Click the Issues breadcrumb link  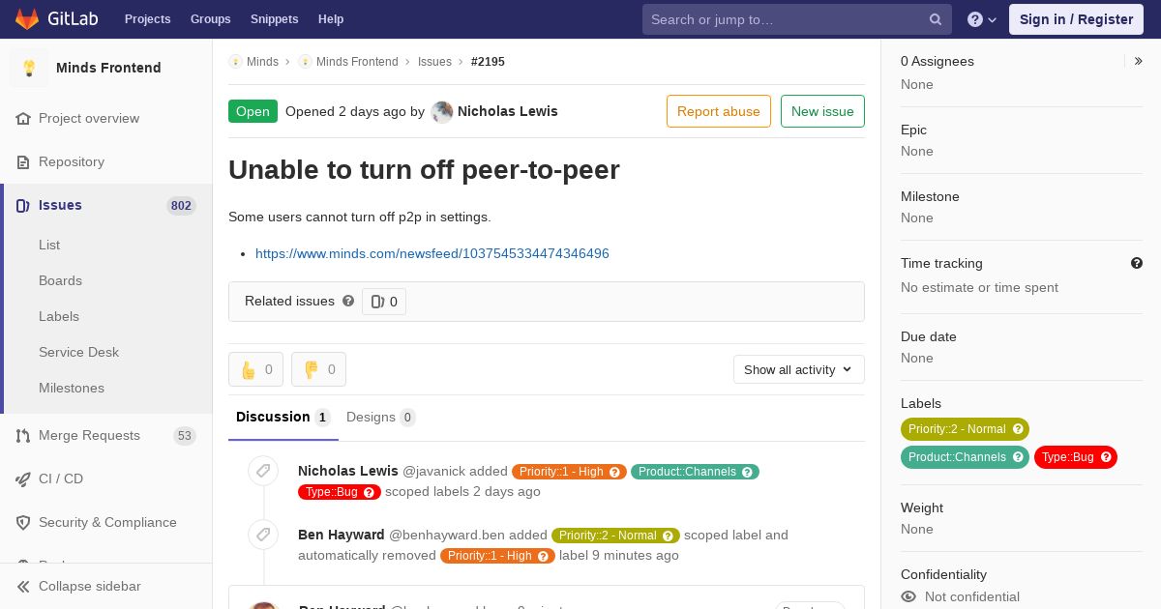coord(434,62)
